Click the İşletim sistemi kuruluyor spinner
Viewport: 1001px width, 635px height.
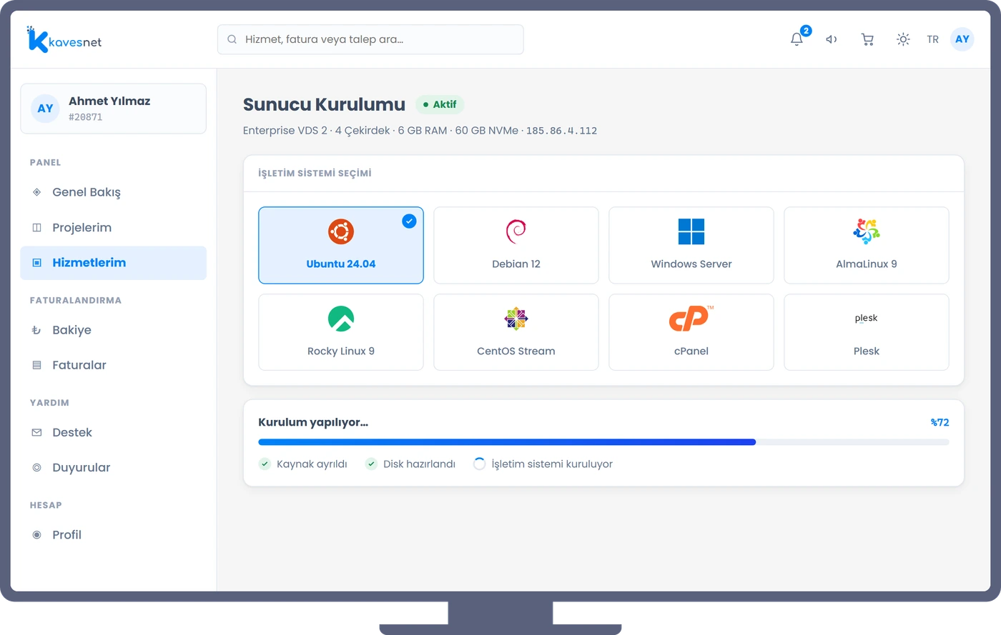(x=479, y=464)
